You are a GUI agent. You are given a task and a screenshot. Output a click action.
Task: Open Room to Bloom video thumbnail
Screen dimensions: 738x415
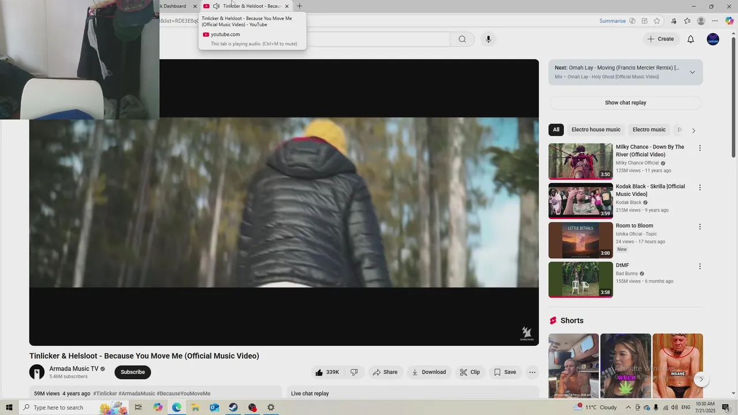pos(581,240)
